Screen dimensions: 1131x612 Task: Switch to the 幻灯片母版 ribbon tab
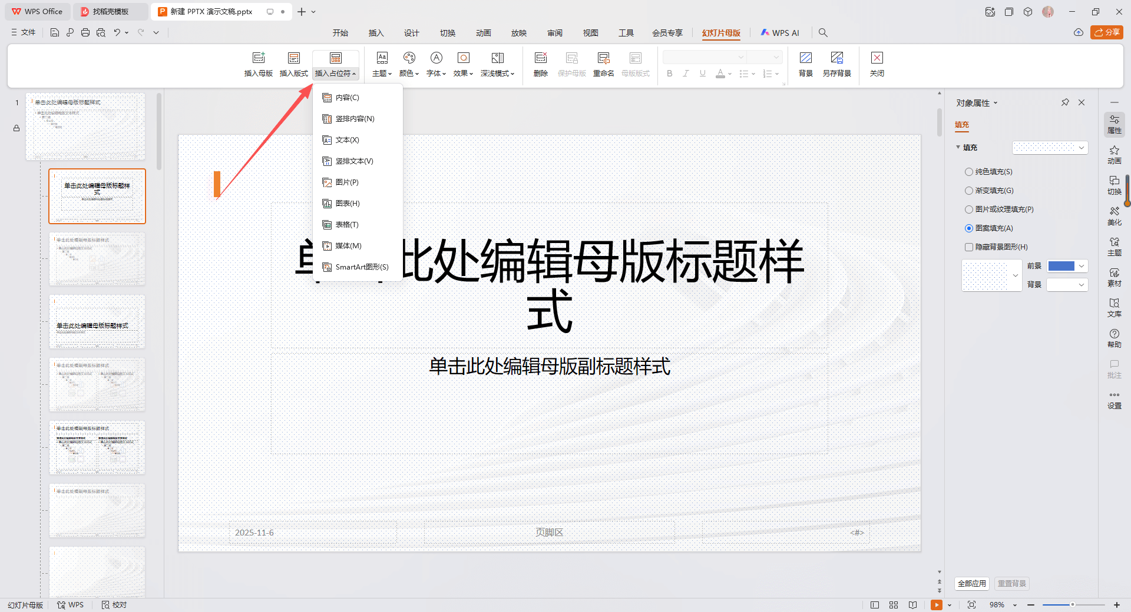tap(721, 33)
